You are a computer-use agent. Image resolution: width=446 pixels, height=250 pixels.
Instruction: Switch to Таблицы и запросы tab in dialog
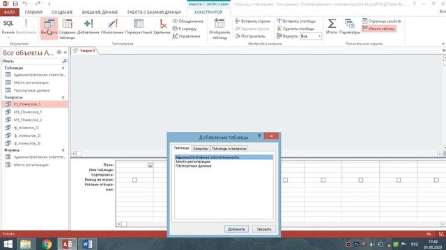coord(229,149)
